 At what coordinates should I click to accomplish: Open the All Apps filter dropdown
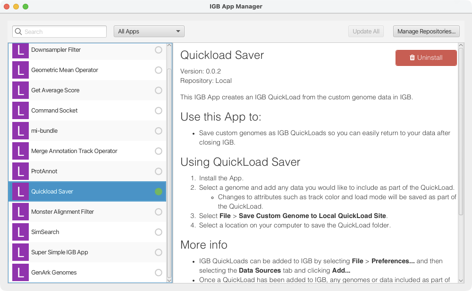[149, 32]
